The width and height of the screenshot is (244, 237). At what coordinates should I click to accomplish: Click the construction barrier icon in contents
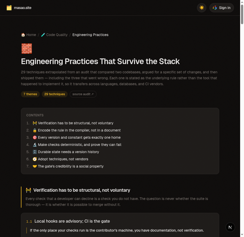tap(35, 123)
